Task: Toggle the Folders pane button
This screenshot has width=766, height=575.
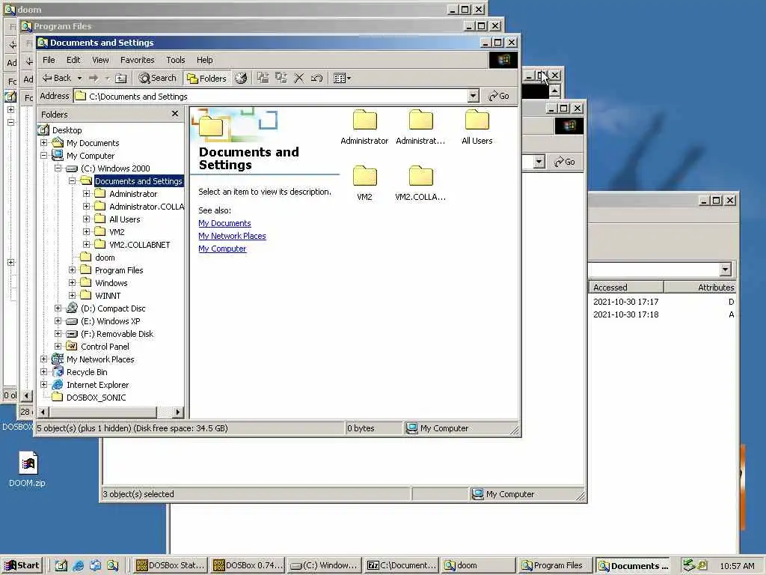Action: [207, 78]
